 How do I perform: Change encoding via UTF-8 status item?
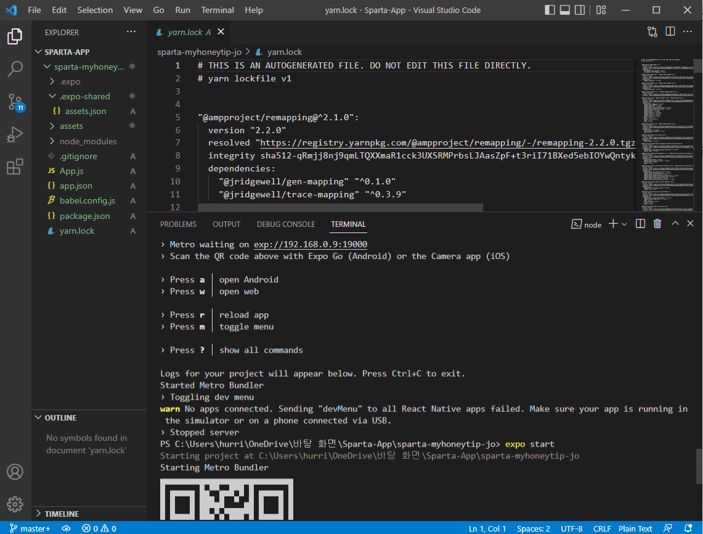tap(572, 528)
